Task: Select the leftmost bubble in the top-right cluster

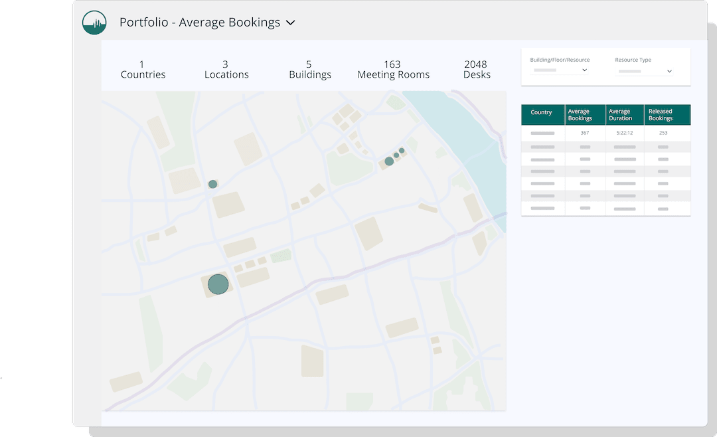Action: point(389,161)
